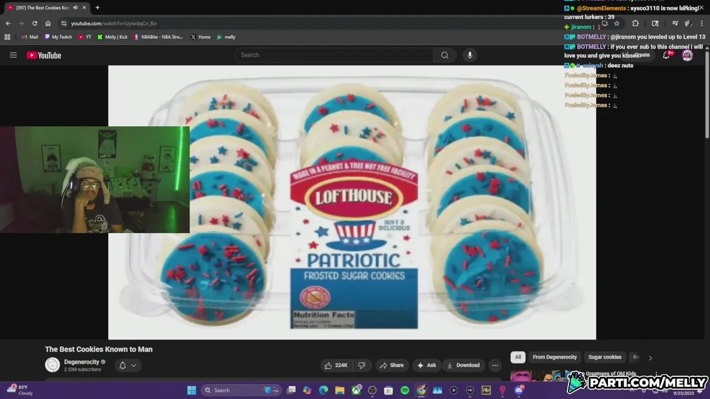710x399 pixels.
Task: Open the weather widget showing 83°F
Action: [19, 390]
